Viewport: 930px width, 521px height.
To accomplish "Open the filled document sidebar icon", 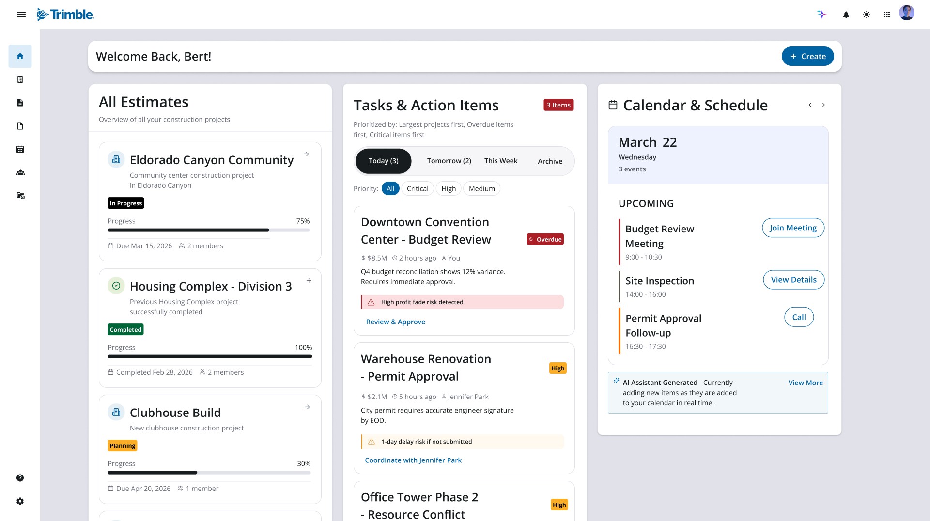I will 20,103.
